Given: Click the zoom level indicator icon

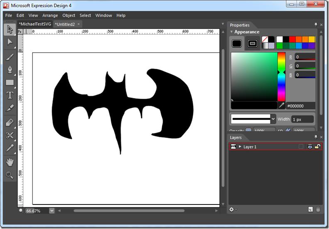Looking at the screenshot, I should pos(21,210).
